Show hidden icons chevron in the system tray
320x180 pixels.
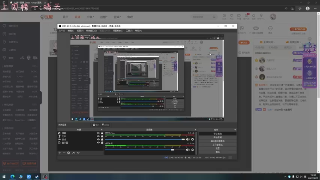click(285, 177)
